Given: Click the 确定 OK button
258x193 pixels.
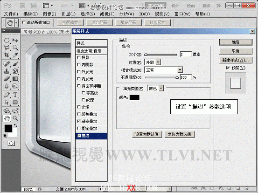Looking at the screenshot, I should [236, 42].
